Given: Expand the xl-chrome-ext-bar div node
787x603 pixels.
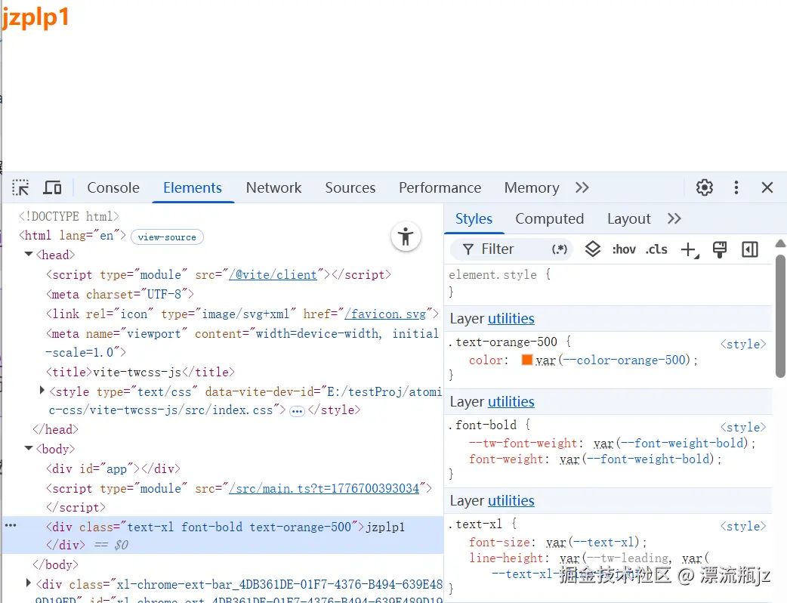Looking at the screenshot, I should point(28,583).
